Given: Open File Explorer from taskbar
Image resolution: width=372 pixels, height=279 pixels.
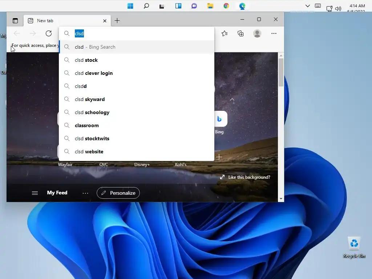Looking at the screenshot, I should pos(210,6).
